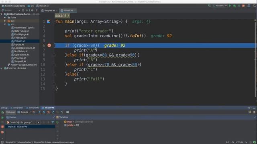Click the Kotlin run gutter icon on line 1
The width and height of the screenshot is (257, 144).
point(49,21)
